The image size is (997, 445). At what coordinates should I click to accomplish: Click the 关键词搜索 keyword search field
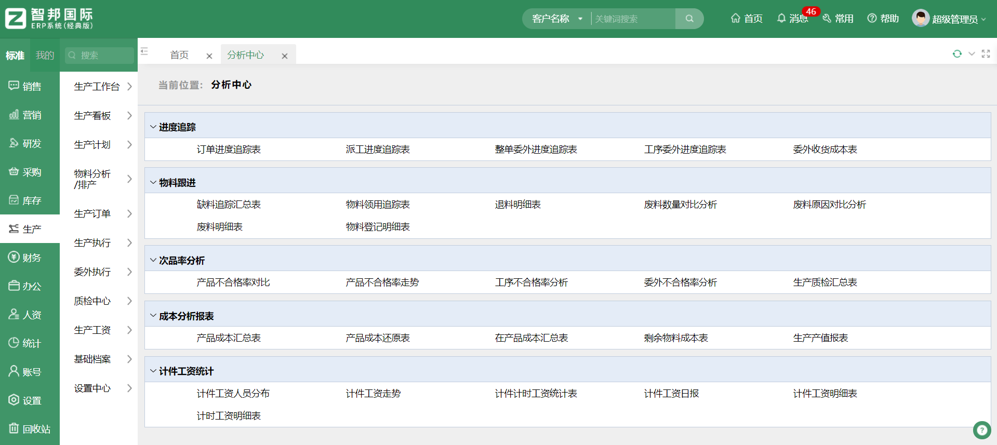pyautogui.click(x=633, y=19)
